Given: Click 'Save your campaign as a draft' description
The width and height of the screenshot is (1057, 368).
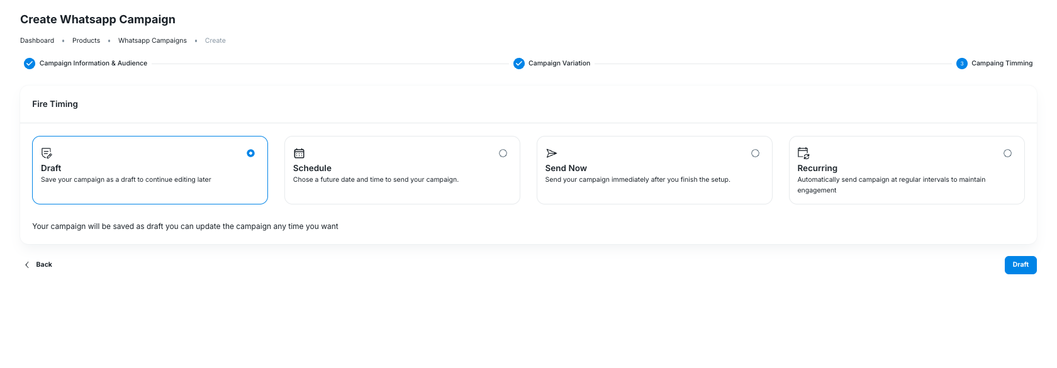Looking at the screenshot, I should click(126, 180).
